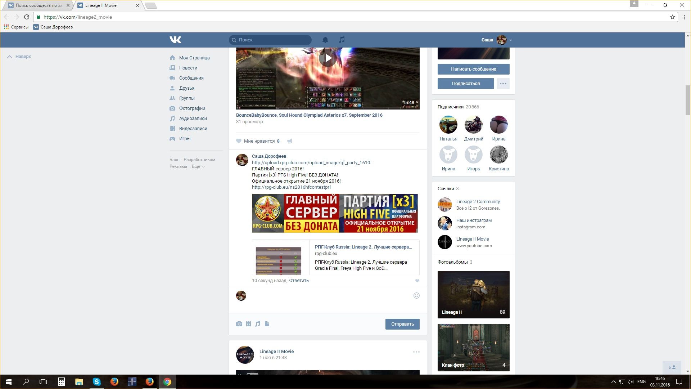The height and width of the screenshot is (389, 691).
Task: Open Lineage II Movie post author name
Action: point(276,352)
